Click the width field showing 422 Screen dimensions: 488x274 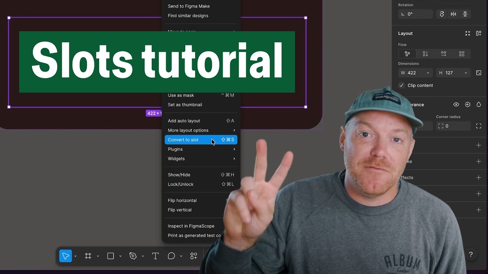pyautogui.click(x=415, y=73)
